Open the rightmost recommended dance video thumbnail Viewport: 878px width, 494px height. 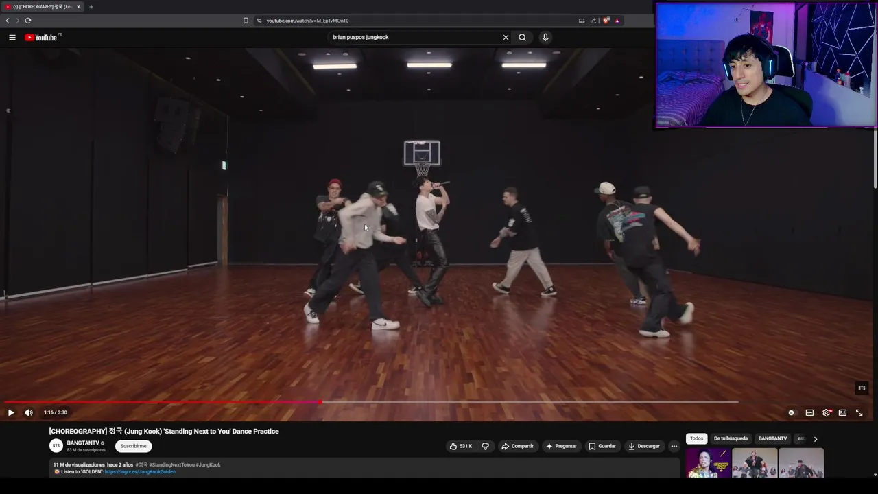pos(801,462)
